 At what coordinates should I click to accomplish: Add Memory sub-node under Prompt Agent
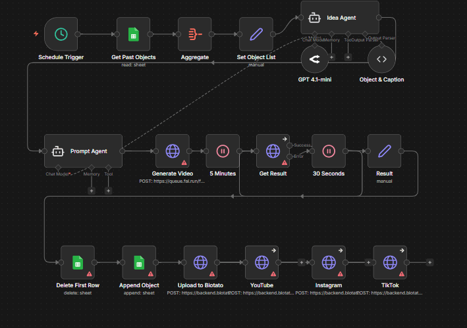click(x=92, y=191)
